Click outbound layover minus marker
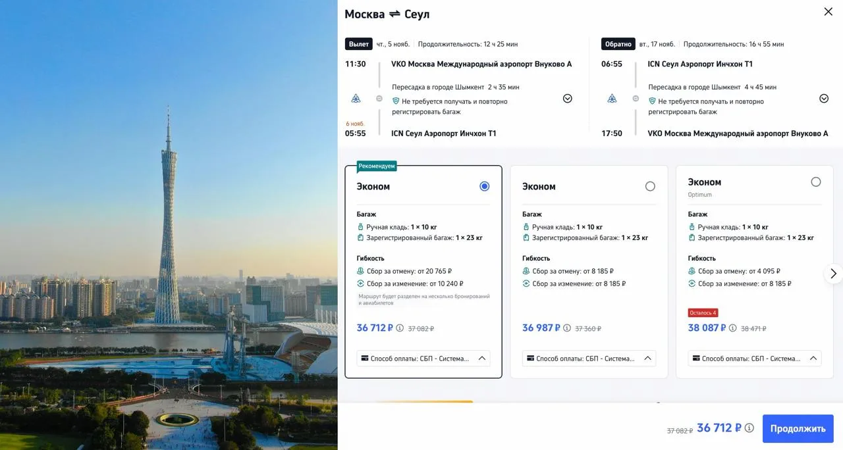 [x=379, y=99]
